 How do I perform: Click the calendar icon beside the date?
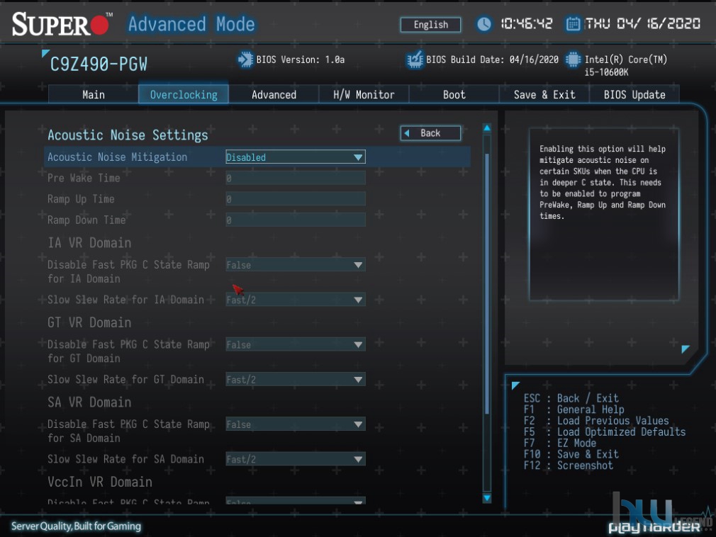(x=573, y=23)
